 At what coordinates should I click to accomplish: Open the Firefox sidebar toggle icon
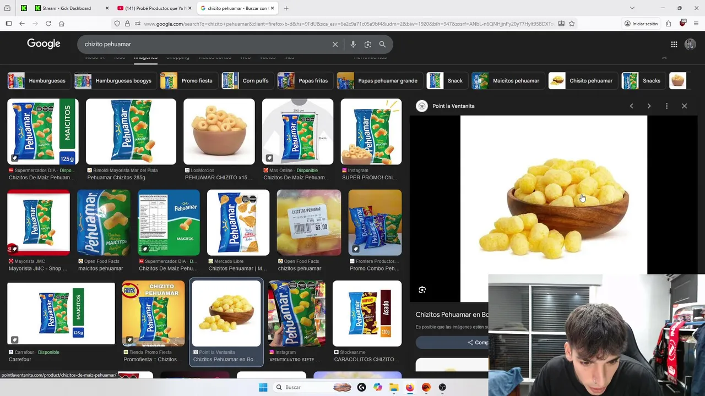point(9,24)
